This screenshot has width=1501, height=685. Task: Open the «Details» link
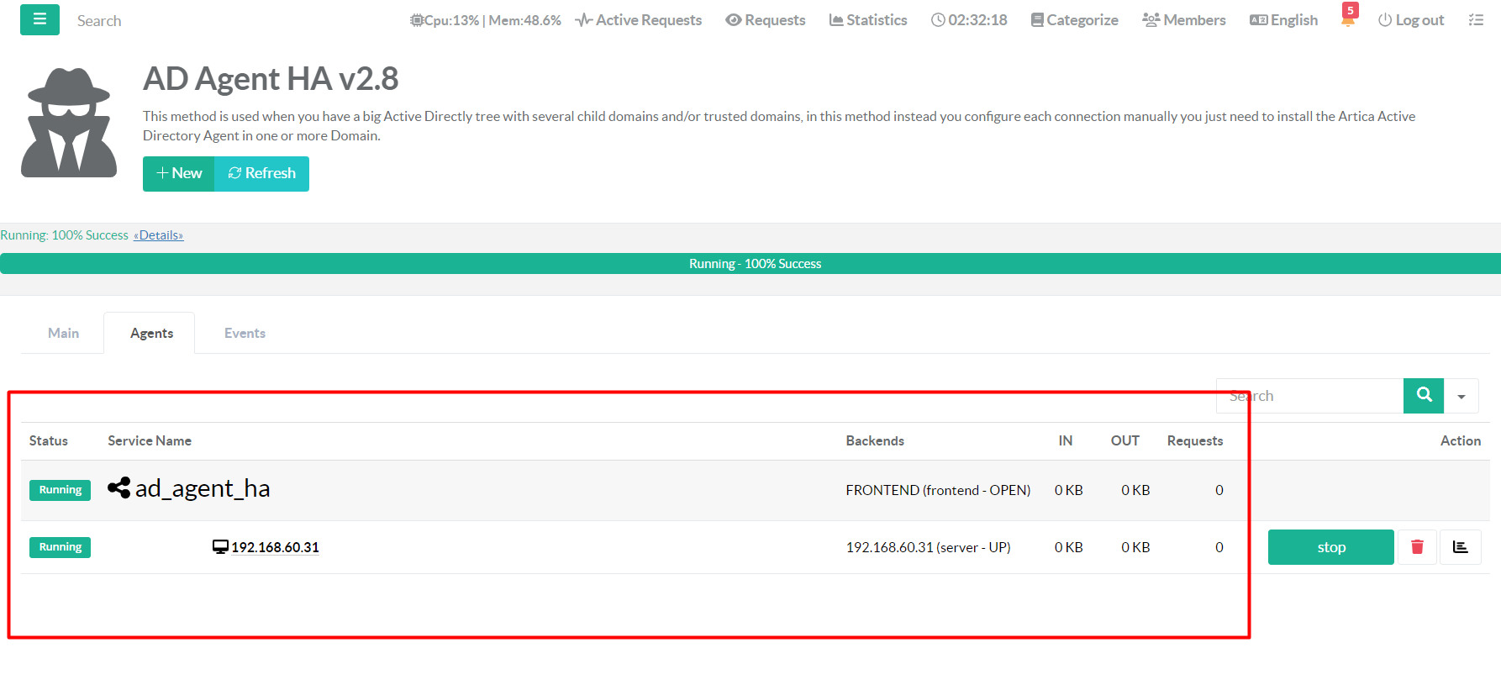158,235
